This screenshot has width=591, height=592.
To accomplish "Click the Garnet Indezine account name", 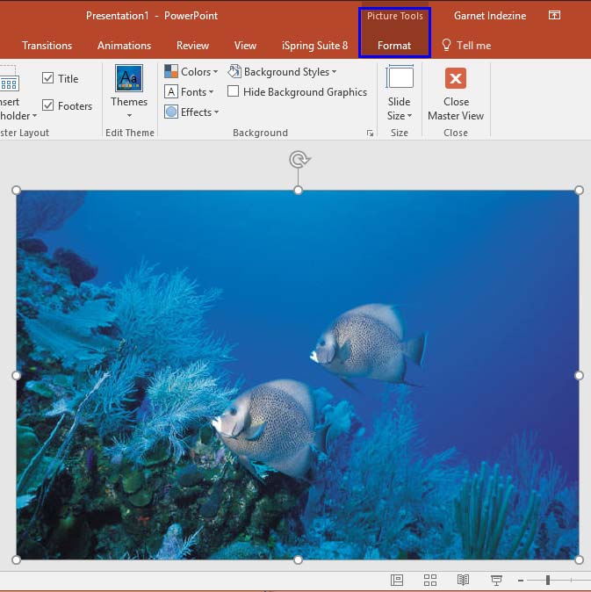I will [490, 16].
